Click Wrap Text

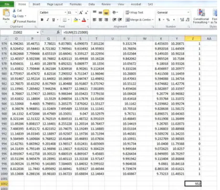pos(135,12)
